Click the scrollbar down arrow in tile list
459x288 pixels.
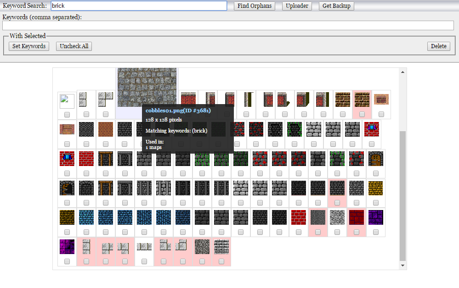403,266
